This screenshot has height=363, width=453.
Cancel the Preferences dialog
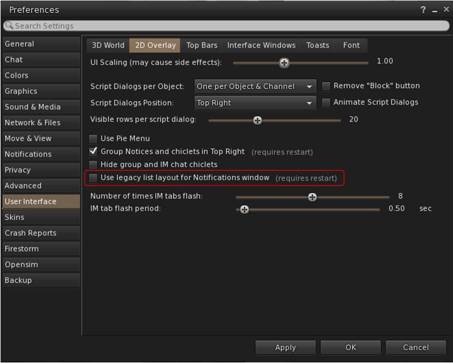coord(416,347)
